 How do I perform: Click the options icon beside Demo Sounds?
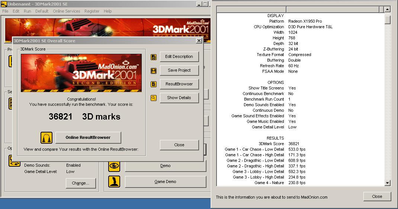15,161
